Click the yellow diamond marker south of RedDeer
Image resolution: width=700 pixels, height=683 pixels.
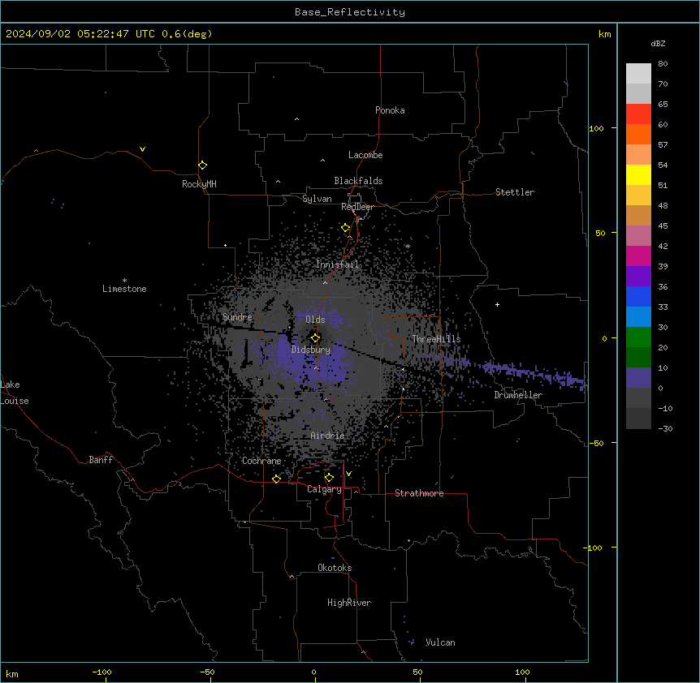pyautogui.click(x=345, y=228)
